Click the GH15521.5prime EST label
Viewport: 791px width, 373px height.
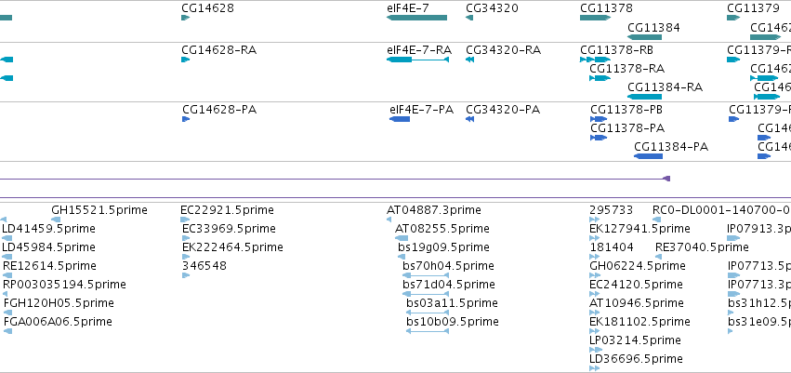click(x=99, y=210)
